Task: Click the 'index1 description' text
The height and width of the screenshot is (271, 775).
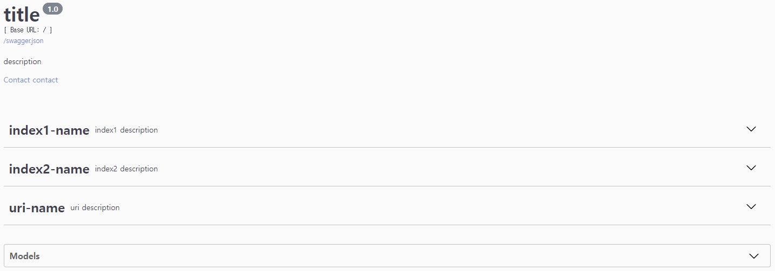Action: tap(126, 130)
